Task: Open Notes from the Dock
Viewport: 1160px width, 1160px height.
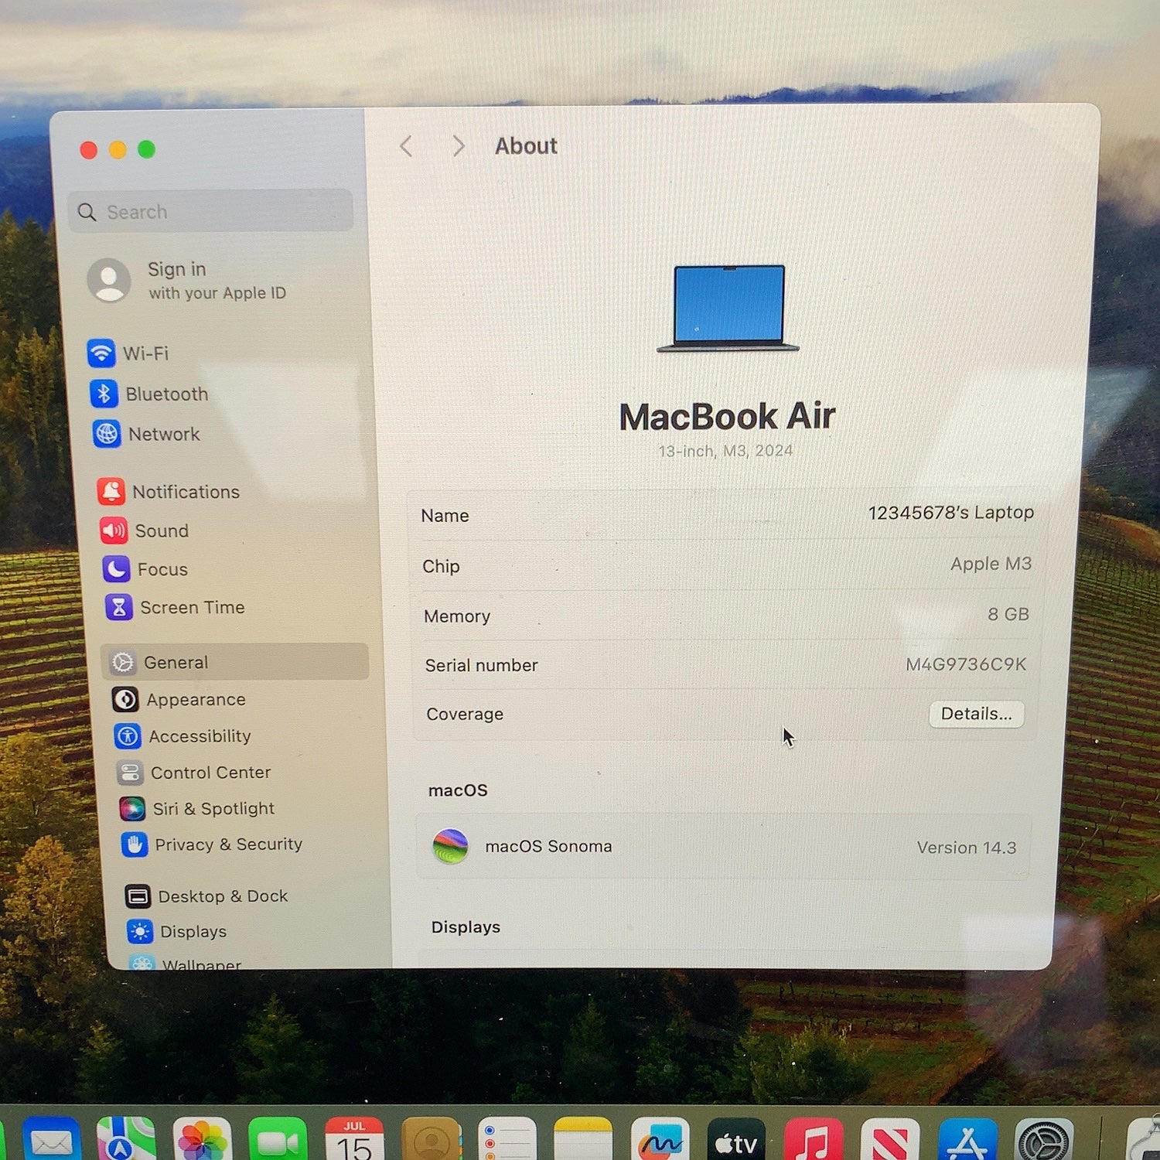Action: click(x=583, y=1141)
